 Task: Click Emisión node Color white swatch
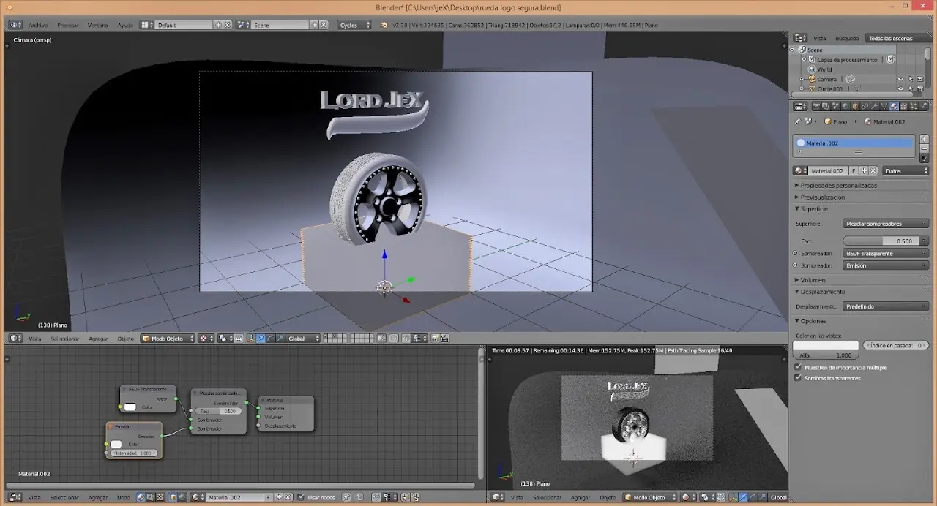[116, 444]
